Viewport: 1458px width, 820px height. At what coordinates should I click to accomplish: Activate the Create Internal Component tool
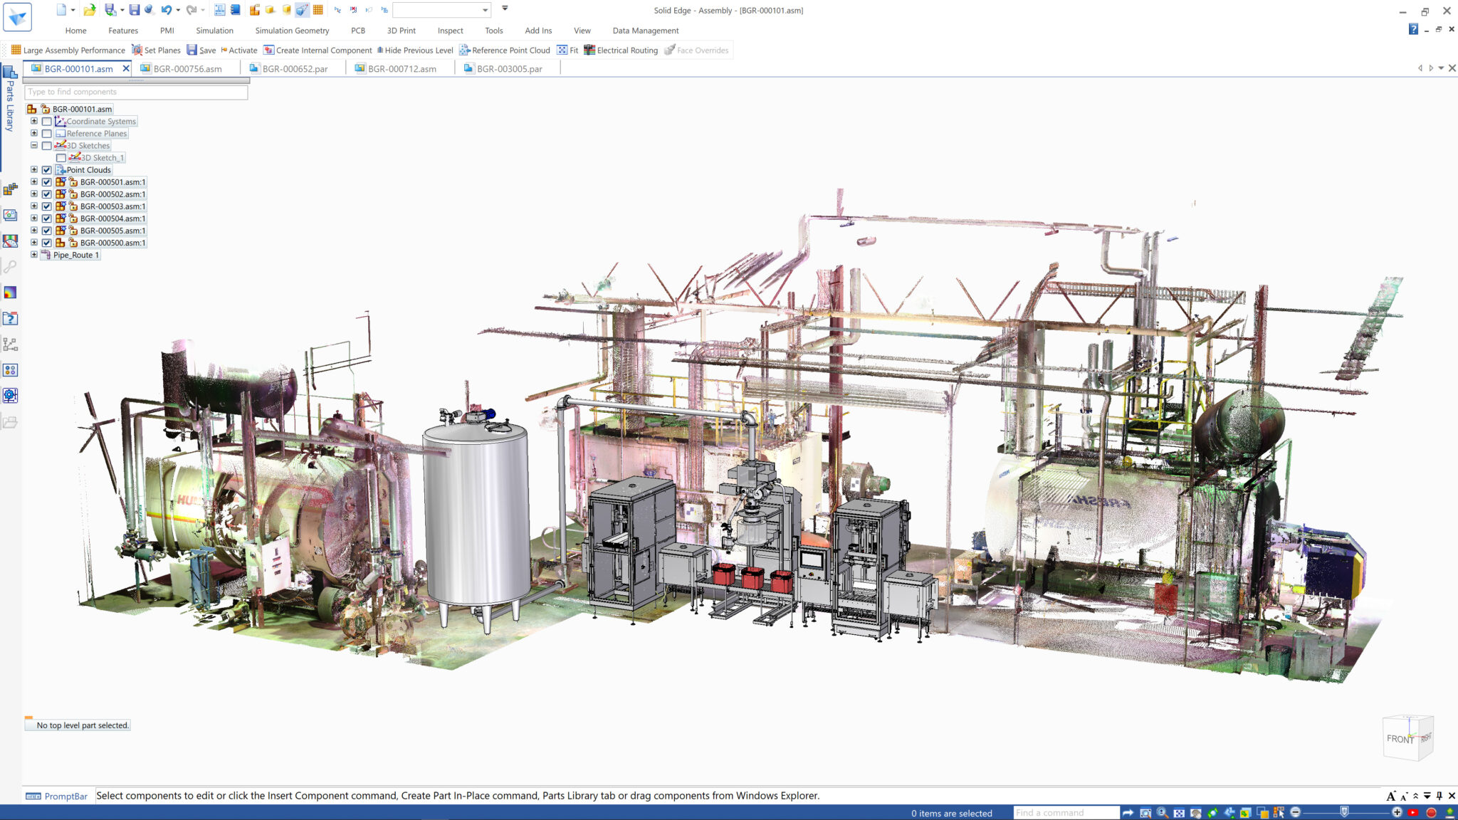pyautogui.click(x=318, y=50)
